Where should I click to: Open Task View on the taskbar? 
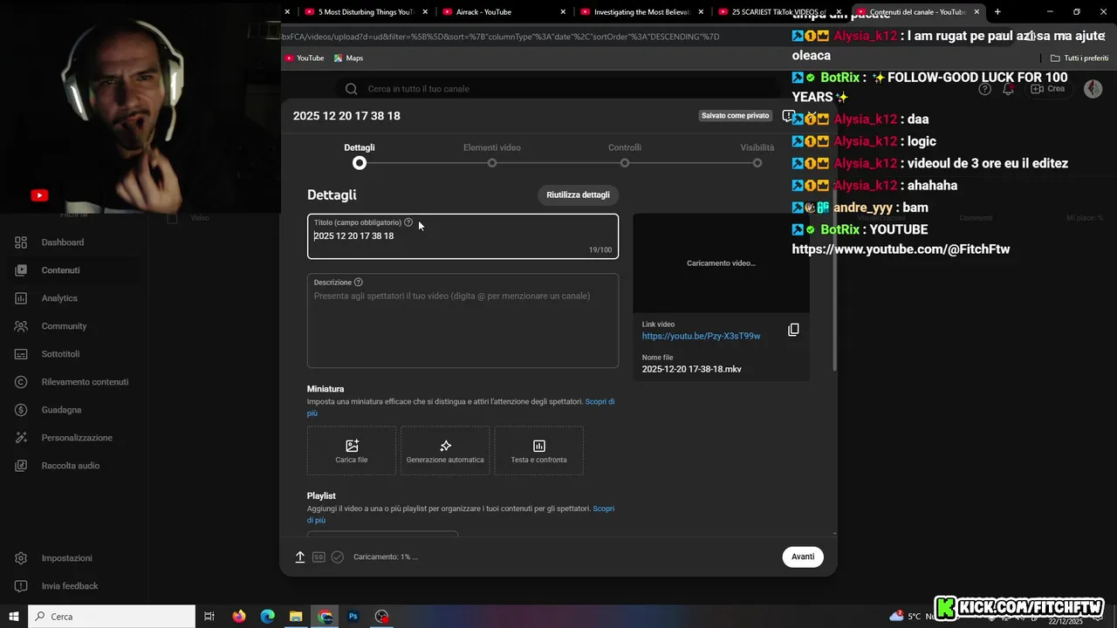coord(209,616)
